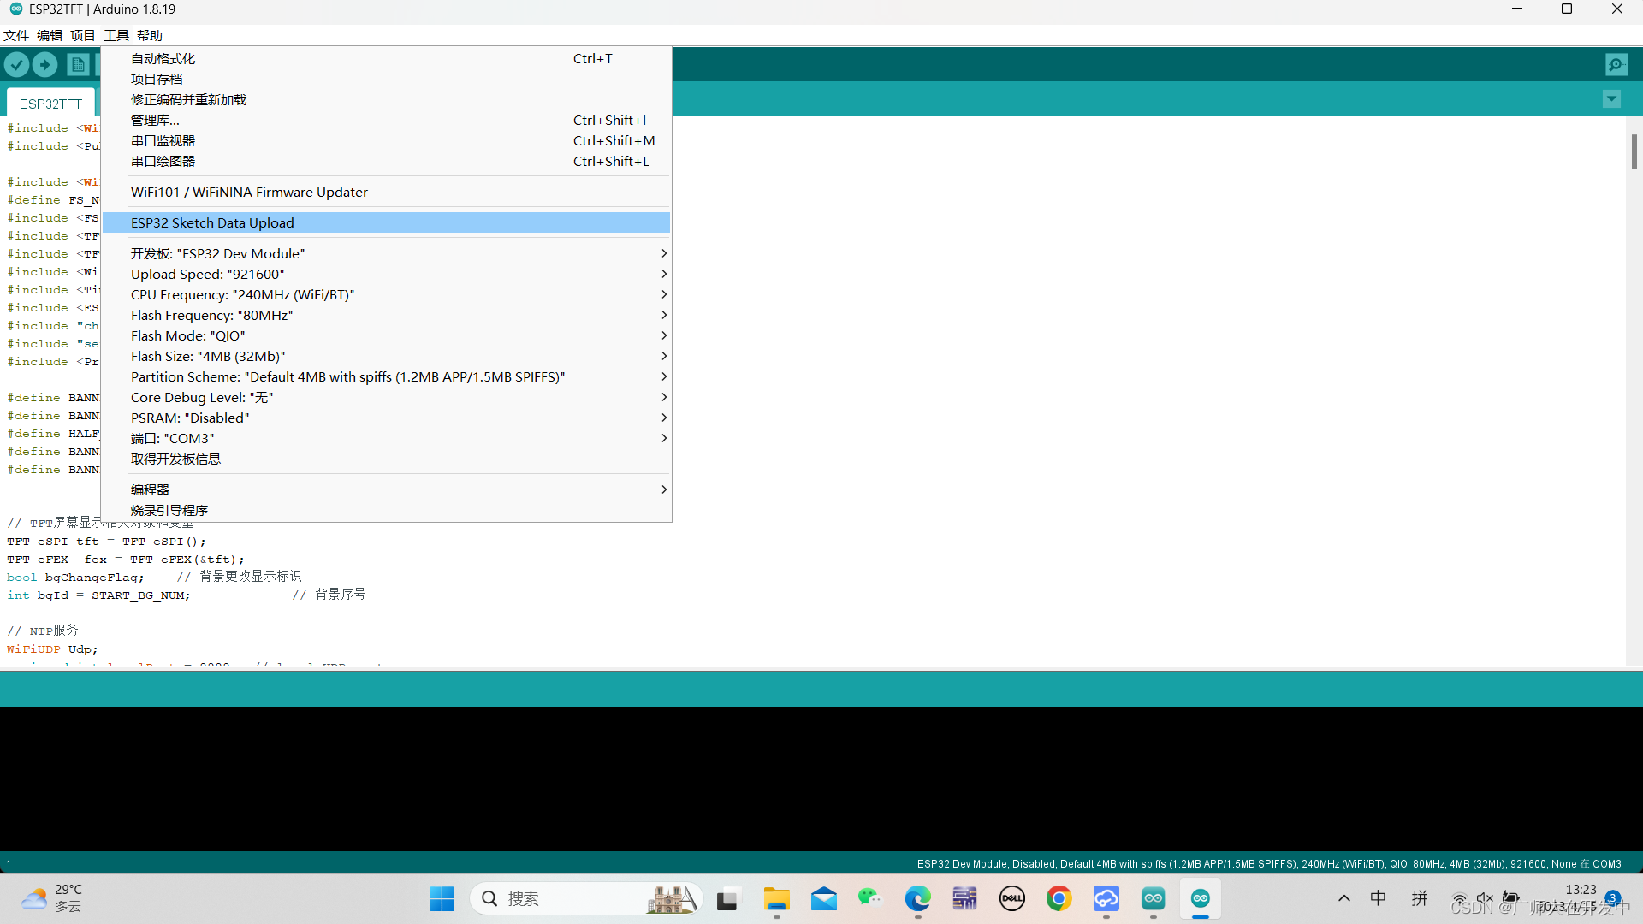Expand the Partition Scheme submenu
The height and width of the screenshot is (924, 1643).
coord(386,376)
